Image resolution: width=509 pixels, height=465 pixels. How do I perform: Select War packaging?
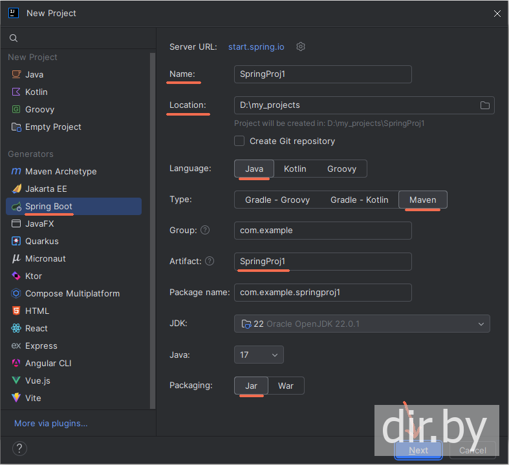286,386
